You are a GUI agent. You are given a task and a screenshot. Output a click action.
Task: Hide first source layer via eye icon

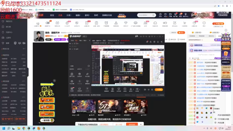tap(70, 44)
